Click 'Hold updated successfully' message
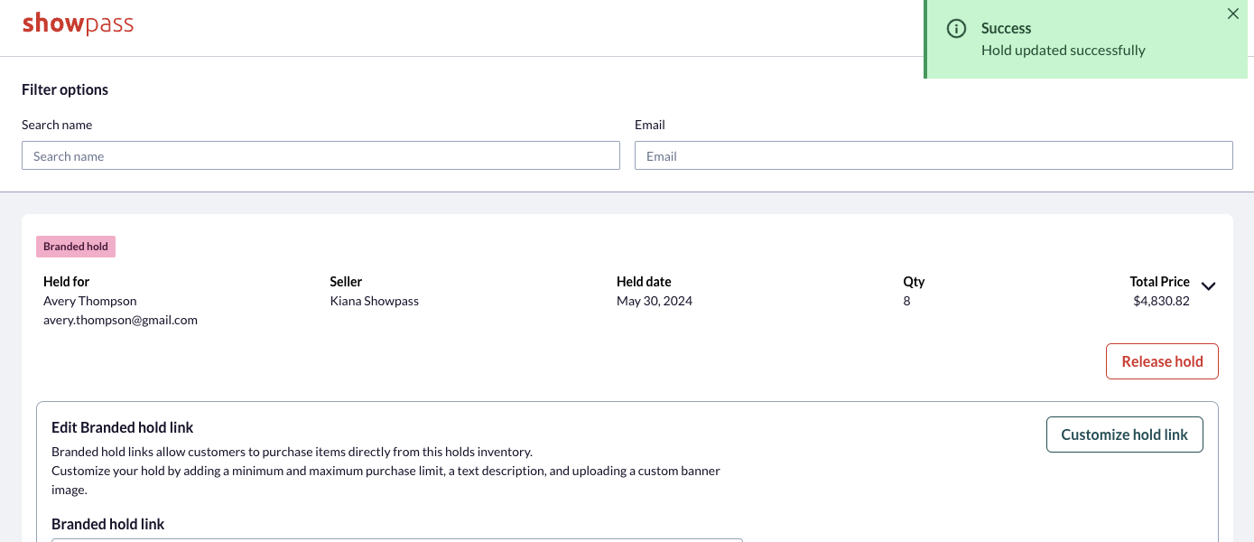Viewport: 1254px width, 542px height. [x=1063, y=51]
